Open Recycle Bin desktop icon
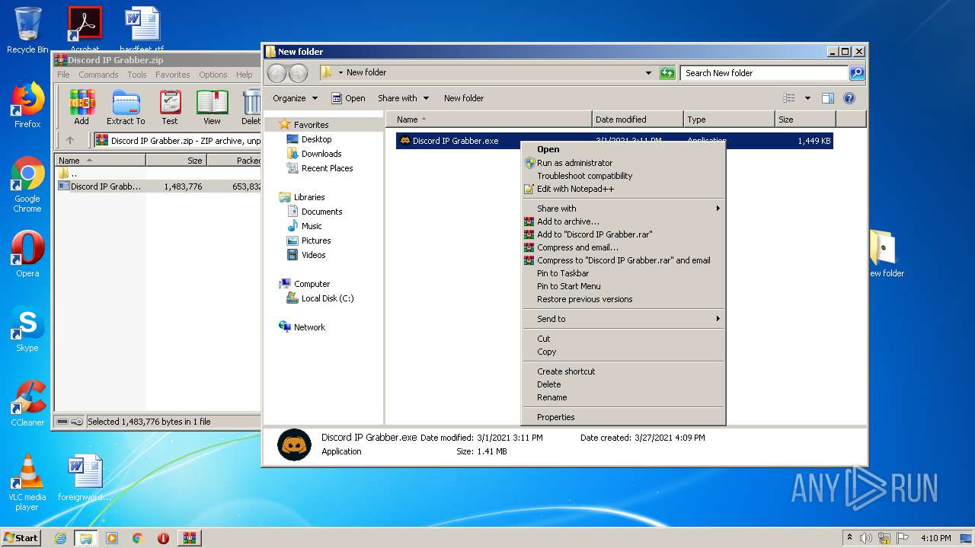 point(27,30)
